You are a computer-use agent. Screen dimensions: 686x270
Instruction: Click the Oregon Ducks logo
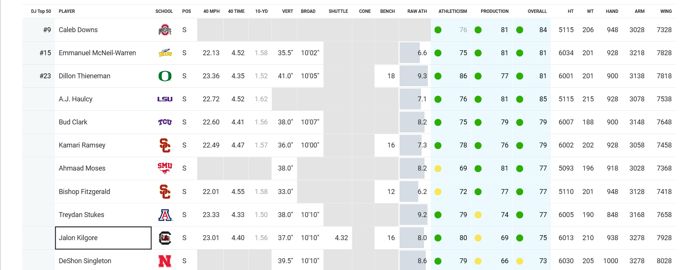(x=165, y=76)
